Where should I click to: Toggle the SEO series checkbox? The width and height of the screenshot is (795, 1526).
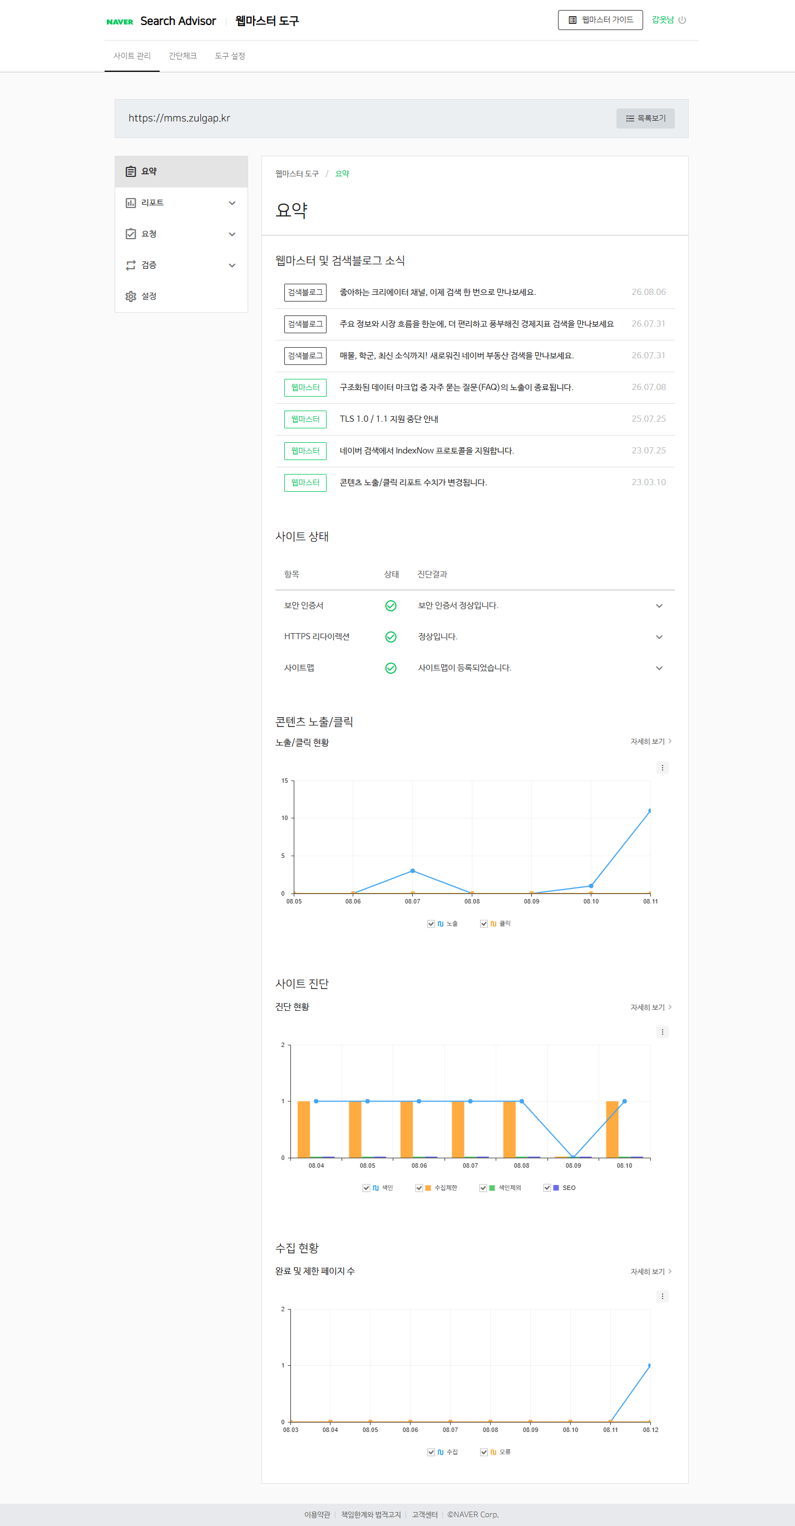547,1188
